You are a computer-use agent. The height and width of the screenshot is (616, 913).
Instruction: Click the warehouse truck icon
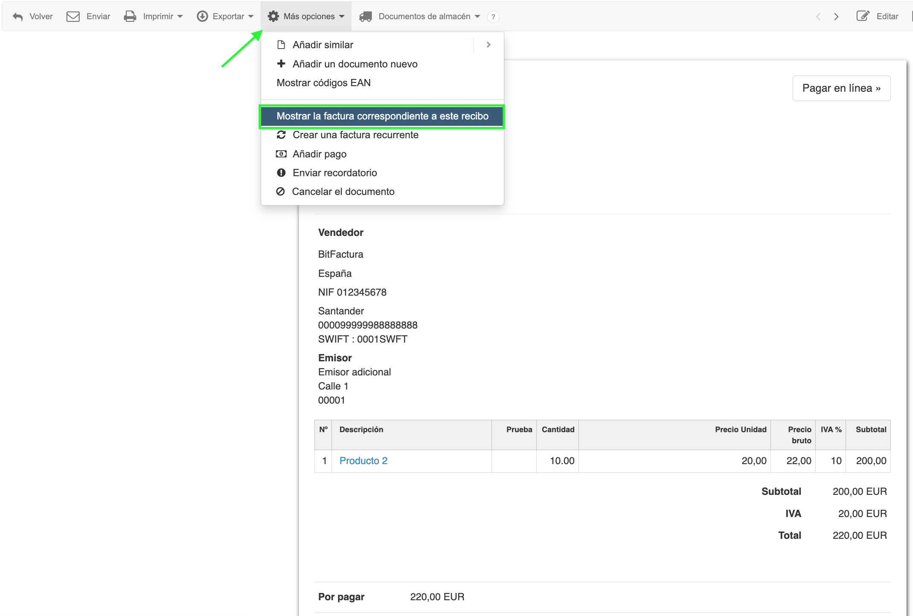coord(366,17)
